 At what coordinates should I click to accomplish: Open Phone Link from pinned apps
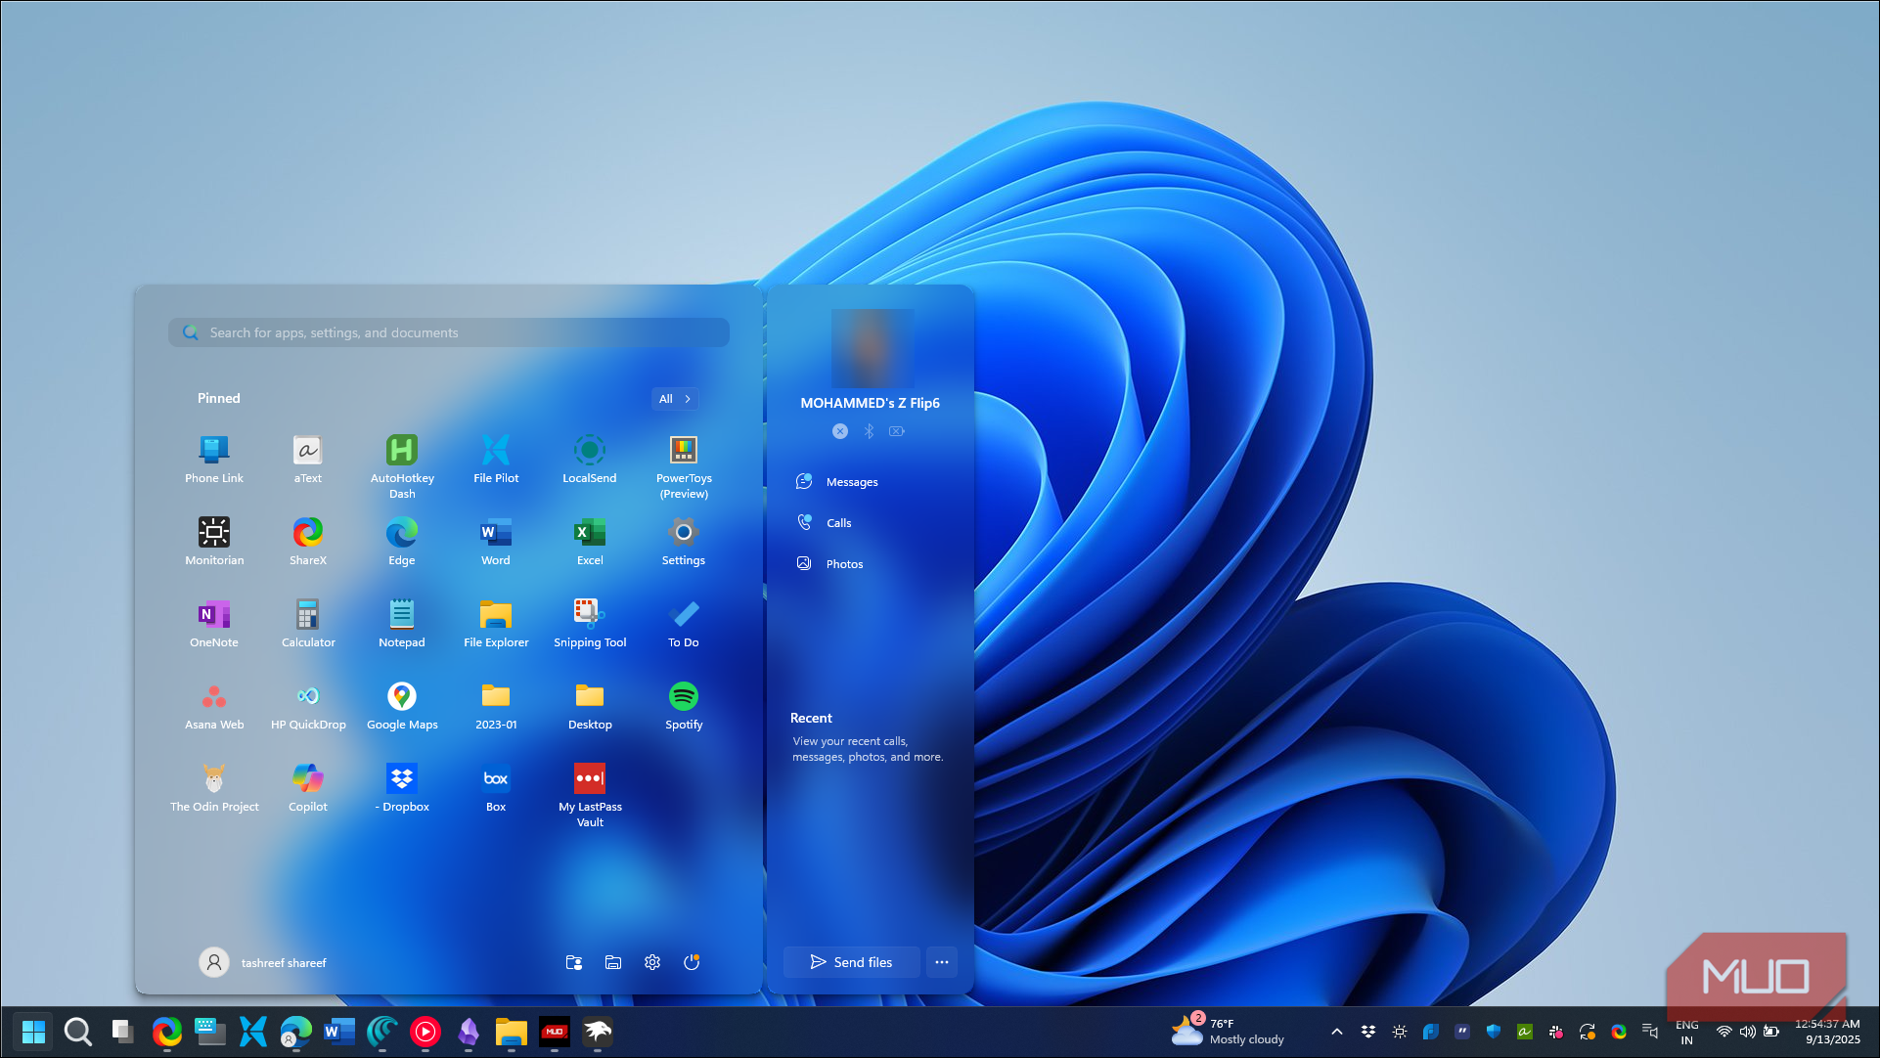(214, 460)
